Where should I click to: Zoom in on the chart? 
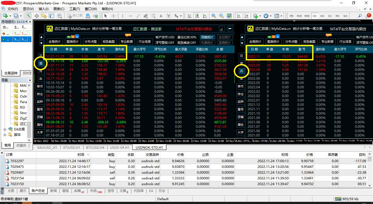pos(214,16)
